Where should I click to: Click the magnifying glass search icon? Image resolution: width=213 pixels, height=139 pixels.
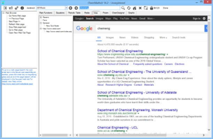(x=123, y=8)
